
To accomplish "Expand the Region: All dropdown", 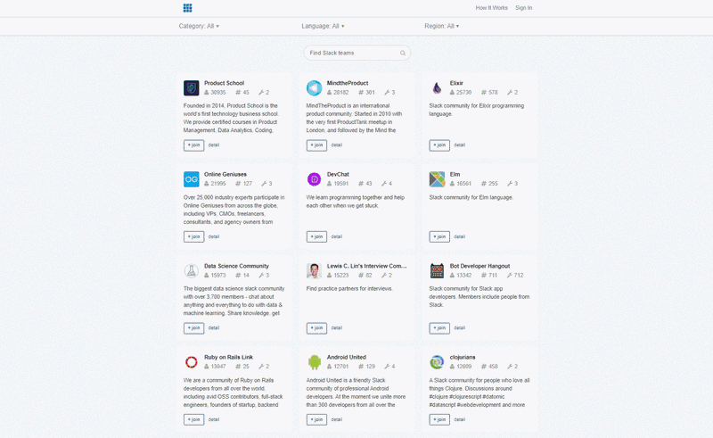I will 441,26.
